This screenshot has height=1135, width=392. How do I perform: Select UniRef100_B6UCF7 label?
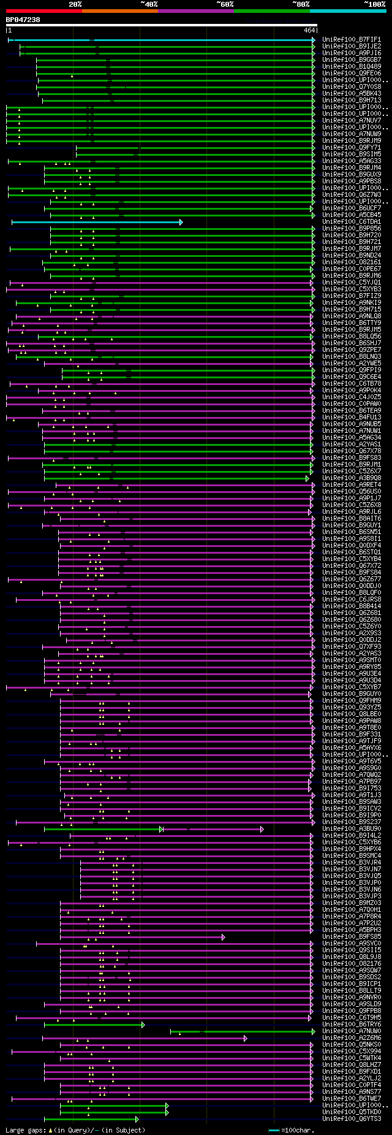point(352,208)
